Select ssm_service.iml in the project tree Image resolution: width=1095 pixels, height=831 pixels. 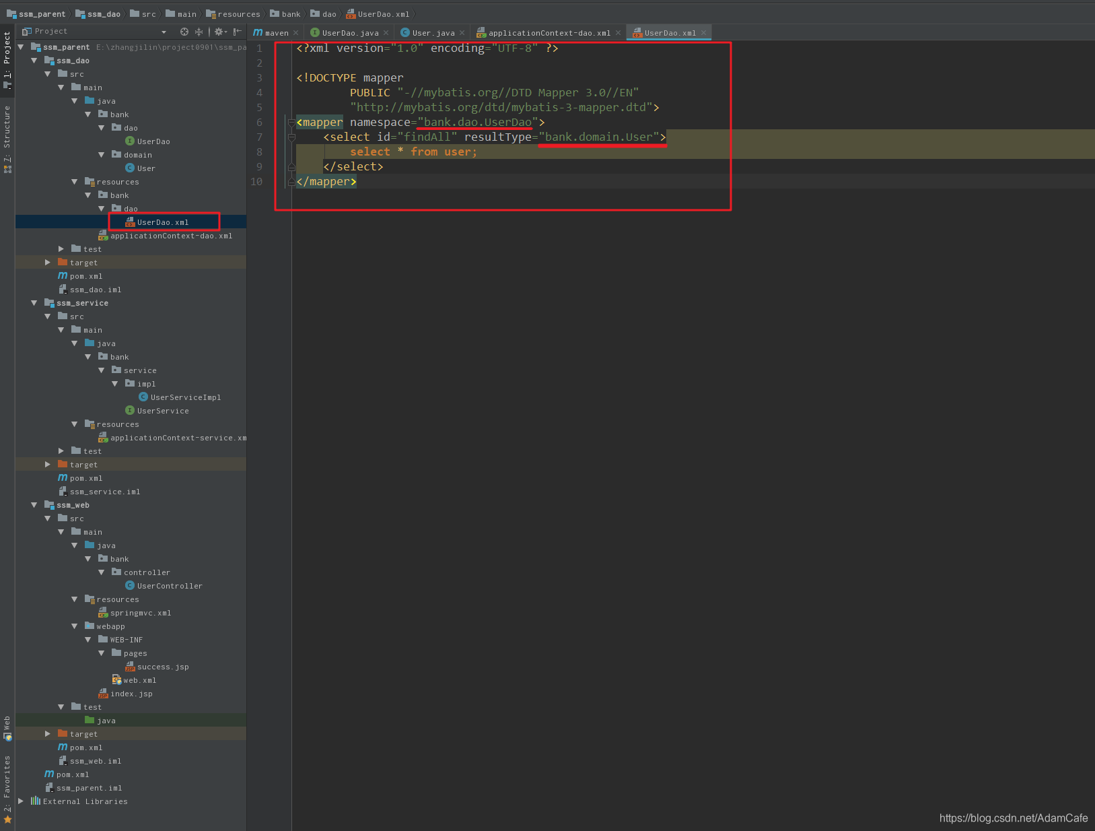[105, 492]
